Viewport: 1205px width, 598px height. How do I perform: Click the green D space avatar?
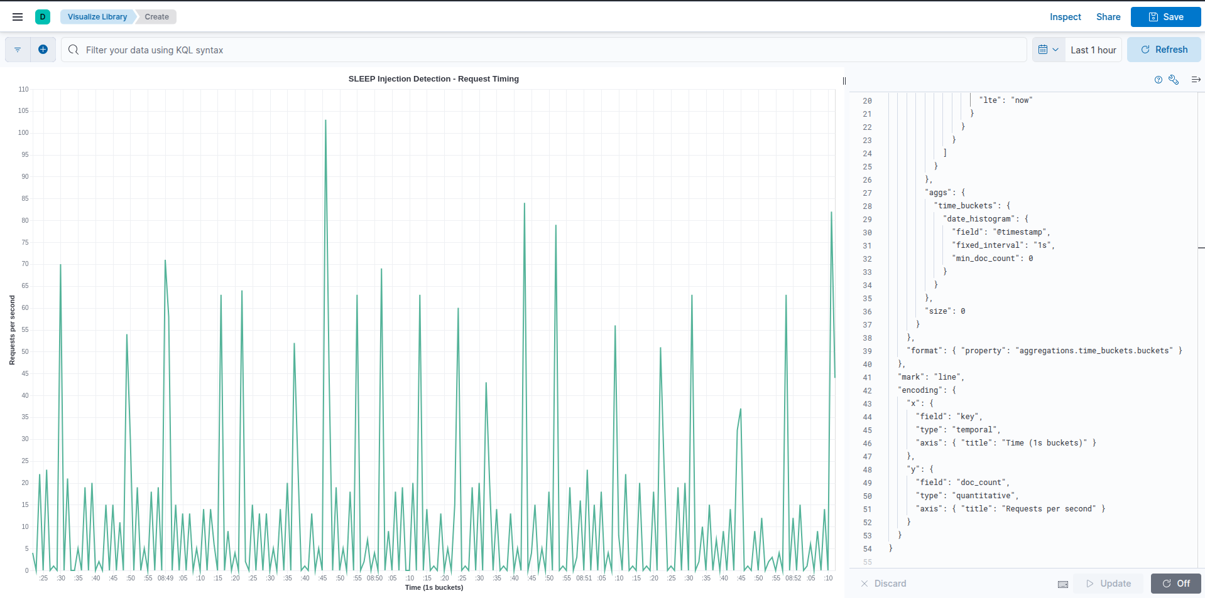(43, 17)
